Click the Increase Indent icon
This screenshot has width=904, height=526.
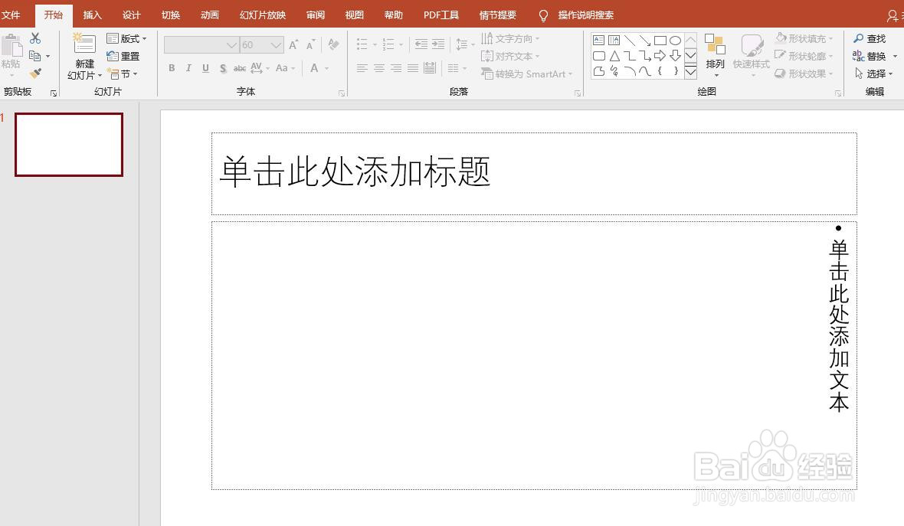tap(439, 44)
